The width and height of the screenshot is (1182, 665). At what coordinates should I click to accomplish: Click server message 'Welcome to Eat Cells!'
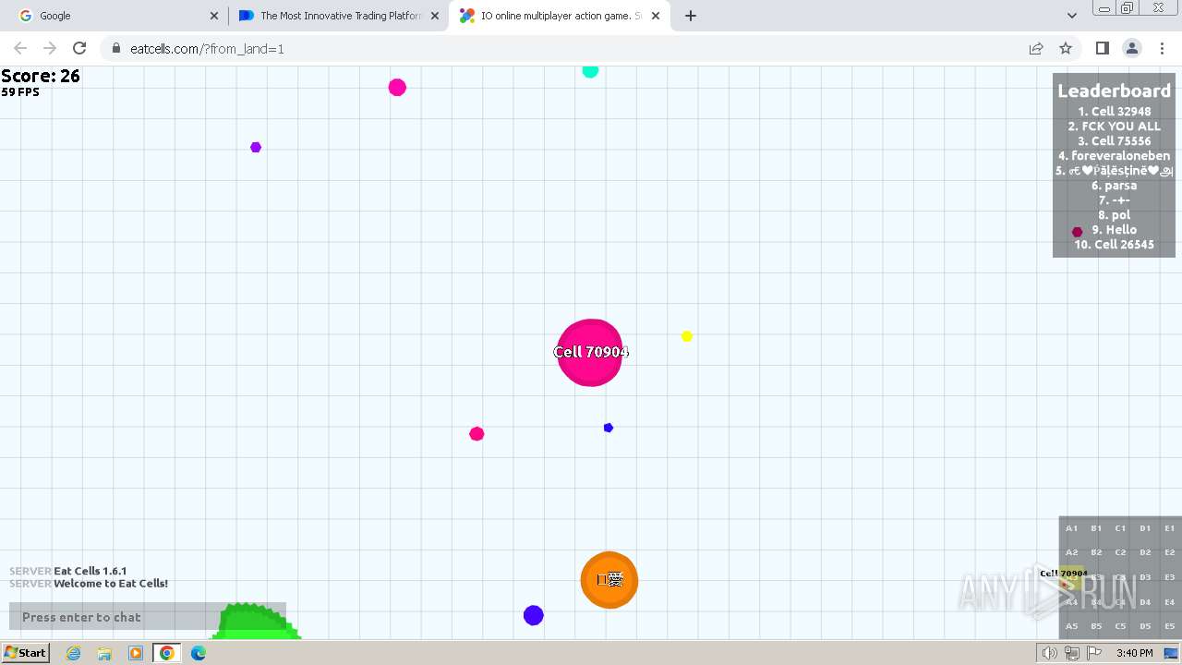111,583
